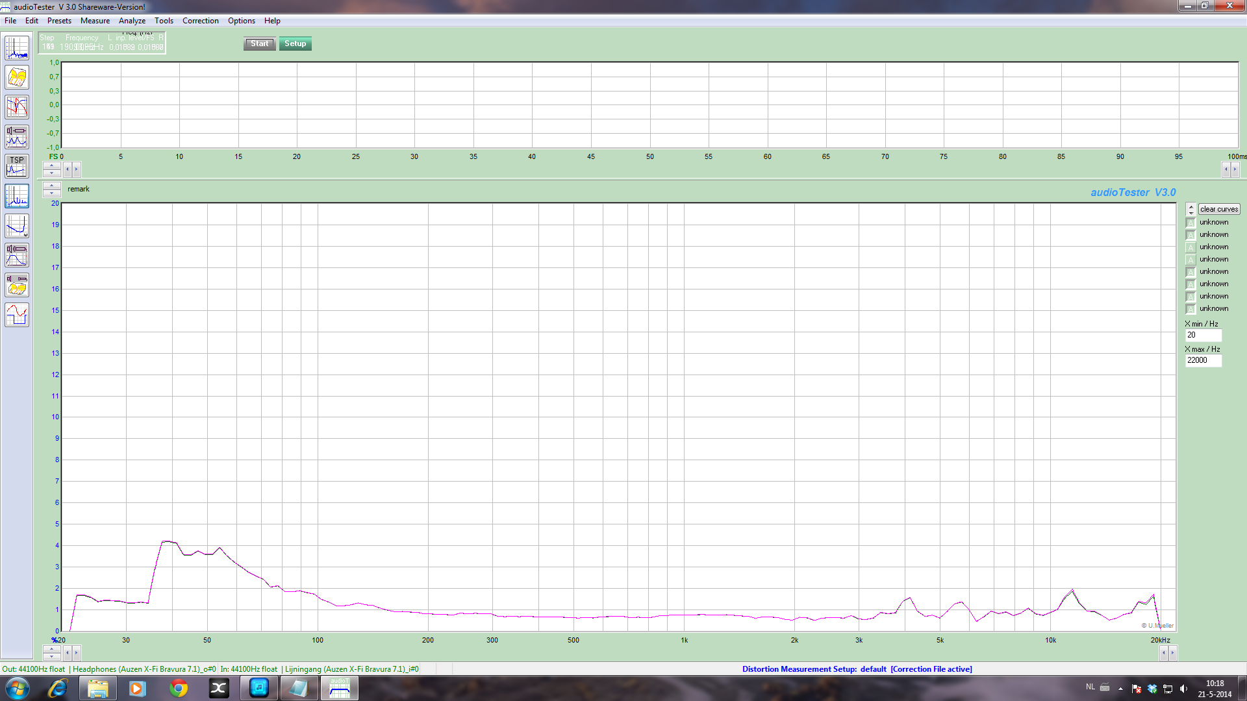The image size is (1247, 701).
Task: Open the speaker waterfall tool
Action: (x=17, y=285)
